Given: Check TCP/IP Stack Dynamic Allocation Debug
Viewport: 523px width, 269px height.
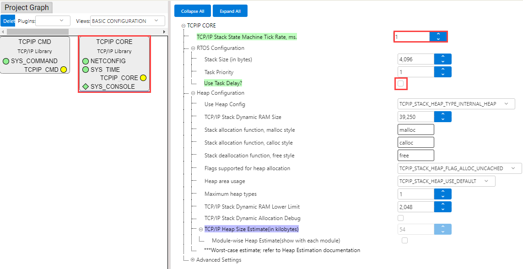Looking at the screenshot, I should click(401, 218).
